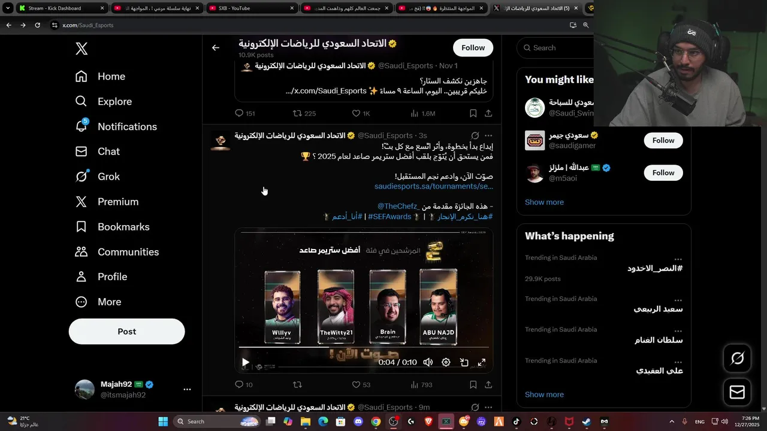
Task: Share the Nov 1 quoted post
Action: pyautogui.click(x=488, y=113)
